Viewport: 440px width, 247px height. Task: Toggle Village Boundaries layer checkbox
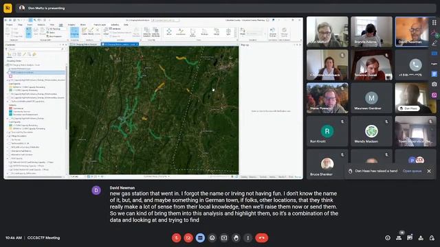tap(10, 136)
